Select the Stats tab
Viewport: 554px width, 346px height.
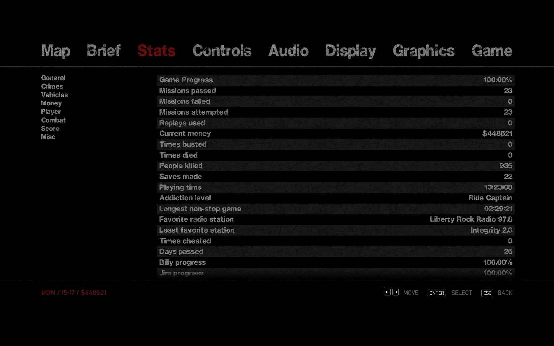point(156,51)
